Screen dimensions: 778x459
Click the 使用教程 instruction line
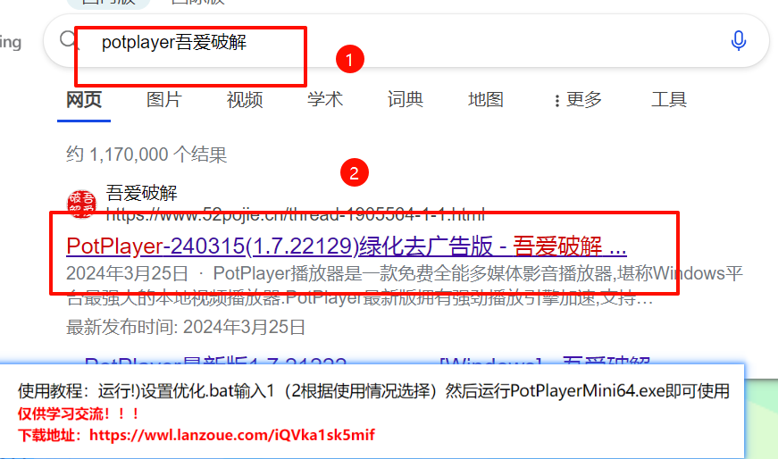point(373,391)
